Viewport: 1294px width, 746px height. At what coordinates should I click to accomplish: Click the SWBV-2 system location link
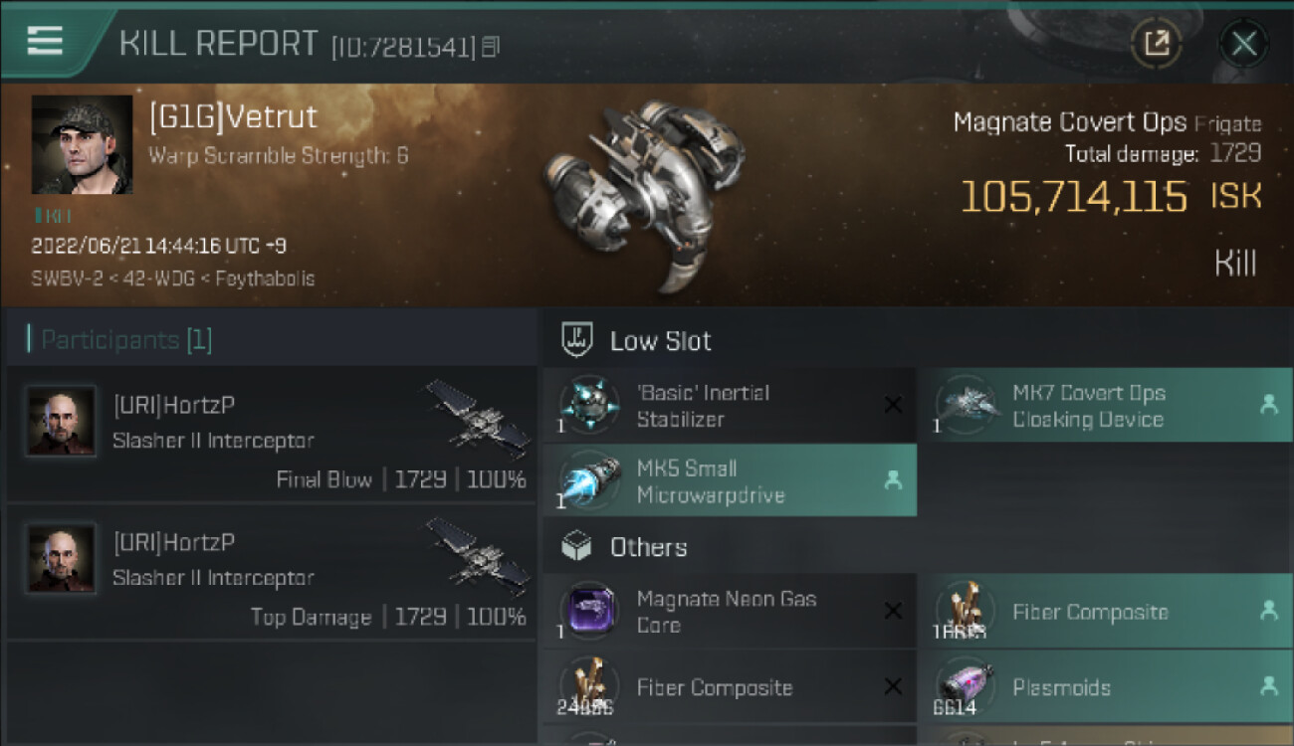(x=66, y=279)
